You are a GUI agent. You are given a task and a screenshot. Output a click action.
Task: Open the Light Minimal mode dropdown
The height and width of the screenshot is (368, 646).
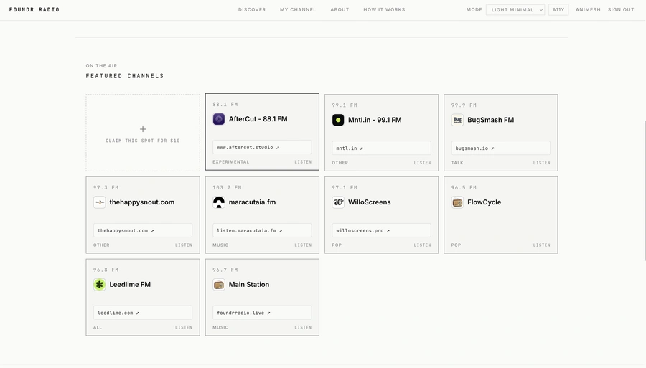point(515,9)
